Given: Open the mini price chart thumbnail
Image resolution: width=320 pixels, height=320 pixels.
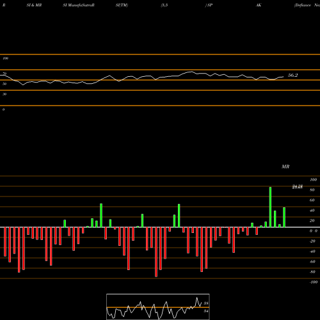Looking at the screenshot, I should click(158, 307).
